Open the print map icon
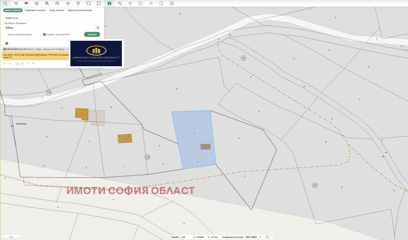 pyautogui.click(x=172, y=4)
